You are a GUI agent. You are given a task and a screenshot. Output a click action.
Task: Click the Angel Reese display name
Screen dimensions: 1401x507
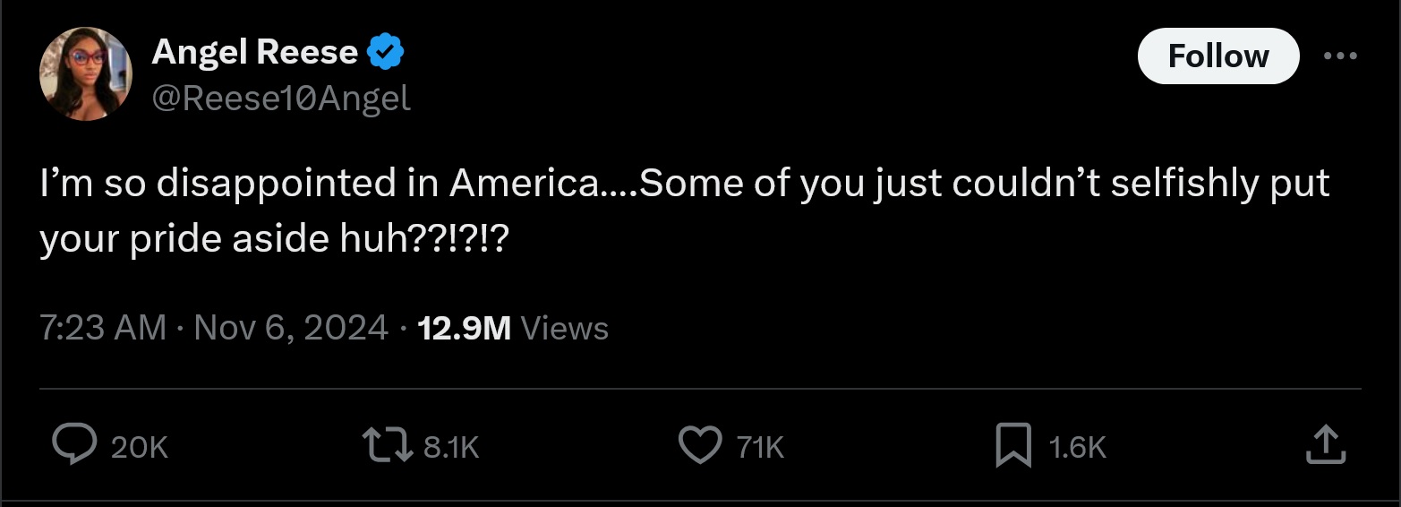click(x=254, y=53)
